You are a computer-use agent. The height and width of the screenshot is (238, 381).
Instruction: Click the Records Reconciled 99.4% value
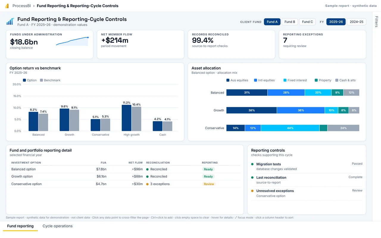203,40
